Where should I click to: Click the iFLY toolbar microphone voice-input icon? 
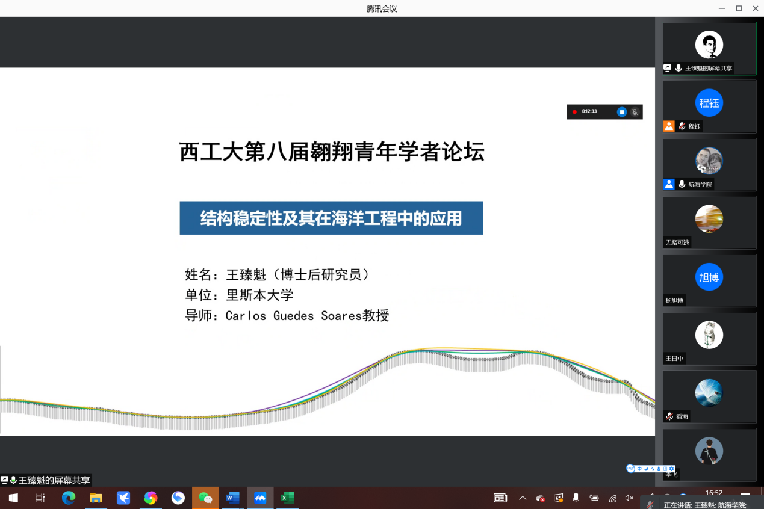tap(659, 469)
